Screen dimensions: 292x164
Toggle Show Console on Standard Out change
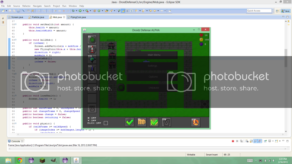pos(255,141)
